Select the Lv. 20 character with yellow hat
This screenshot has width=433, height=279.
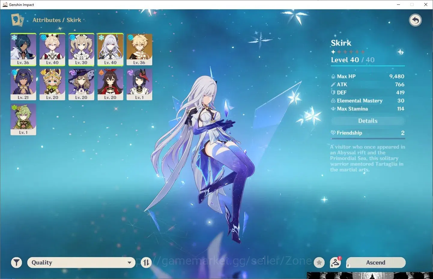click(x=52, y=84)
